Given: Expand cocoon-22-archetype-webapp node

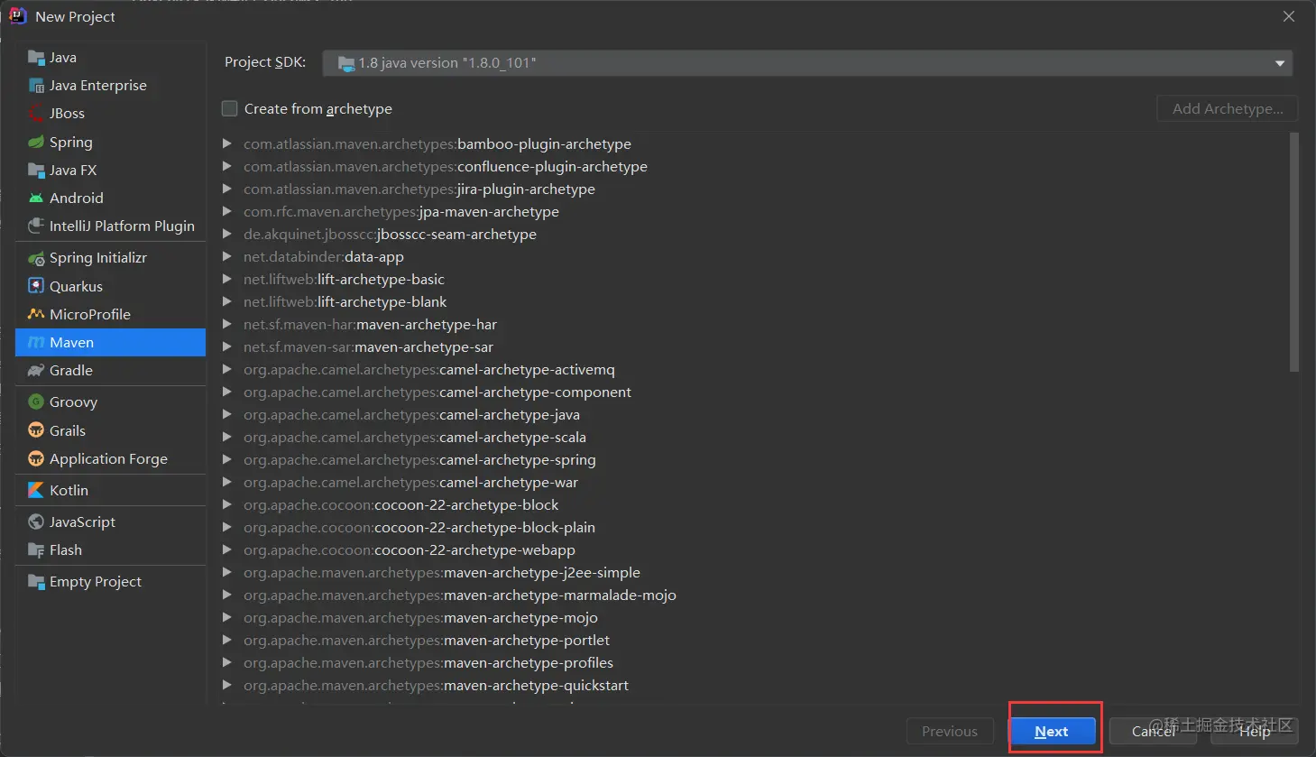Looking at the screenshot, I should click(227, 549).
